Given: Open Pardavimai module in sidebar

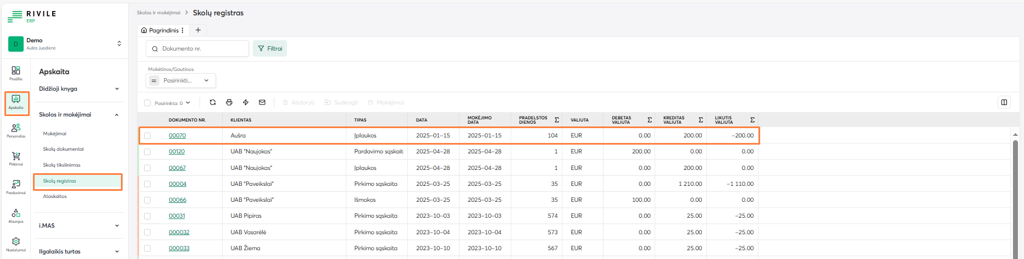Looking at the screenshot, I should click(x=16, y=187).
